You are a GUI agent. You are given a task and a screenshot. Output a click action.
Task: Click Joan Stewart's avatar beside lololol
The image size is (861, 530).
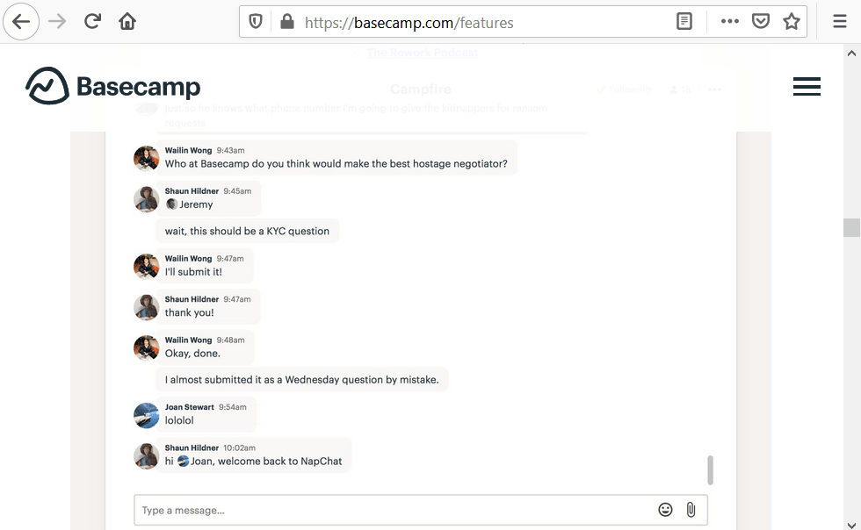click(x=146, y=415)
